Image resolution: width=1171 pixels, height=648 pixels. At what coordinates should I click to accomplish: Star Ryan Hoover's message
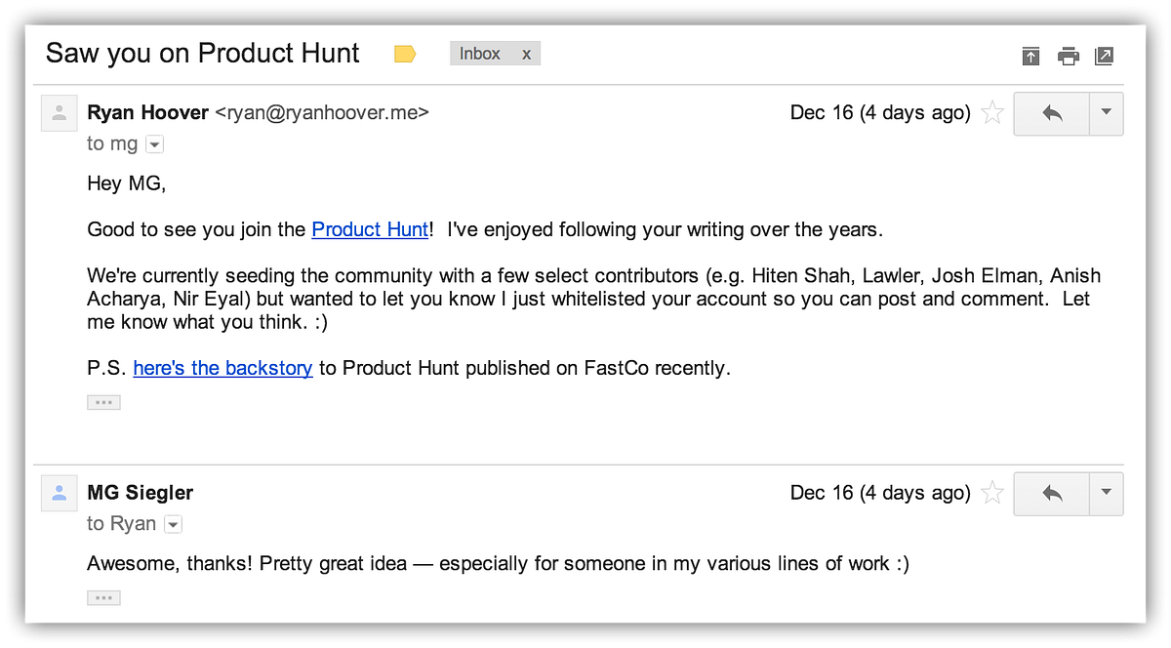[992, 113]
